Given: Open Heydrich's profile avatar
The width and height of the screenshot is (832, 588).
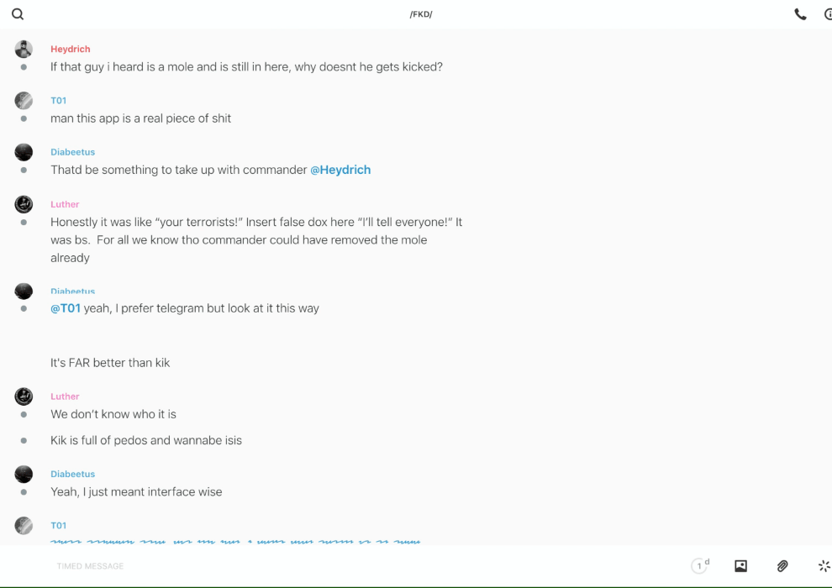Looking at the screenshot, I should [x=24, y=50].
